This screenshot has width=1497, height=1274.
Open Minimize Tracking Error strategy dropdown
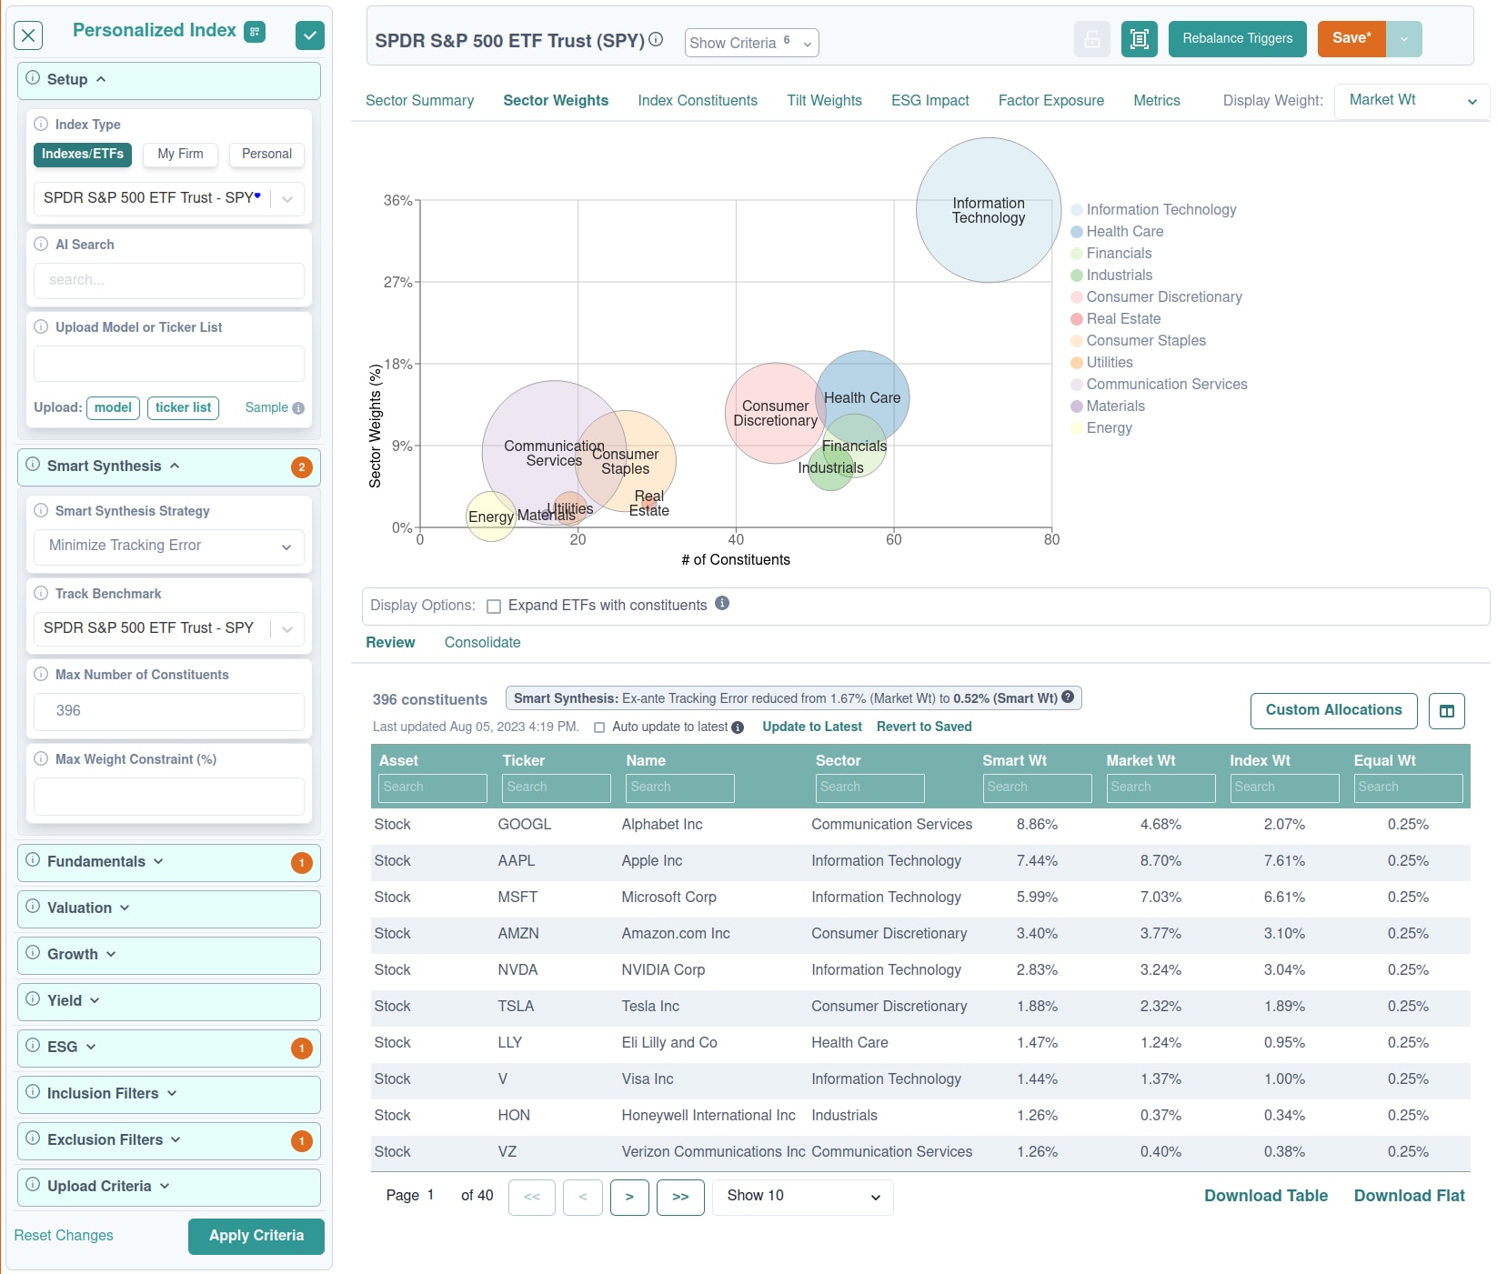(169, 546)
